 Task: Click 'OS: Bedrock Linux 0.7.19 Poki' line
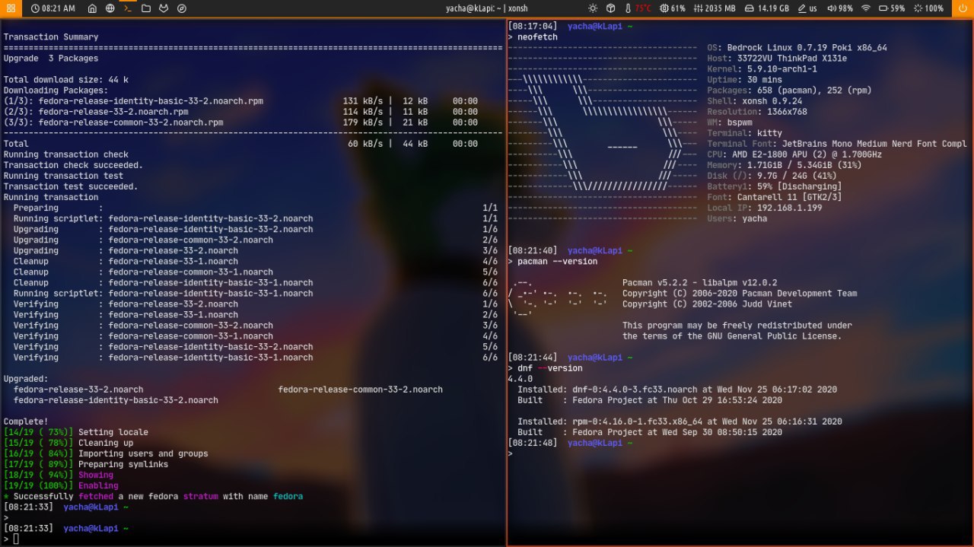click(x=797, y=47)
